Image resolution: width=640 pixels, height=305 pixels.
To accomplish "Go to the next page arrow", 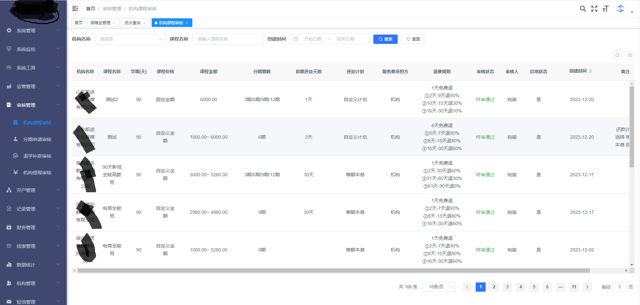I will pyautogui.click(x=587, y=287).
